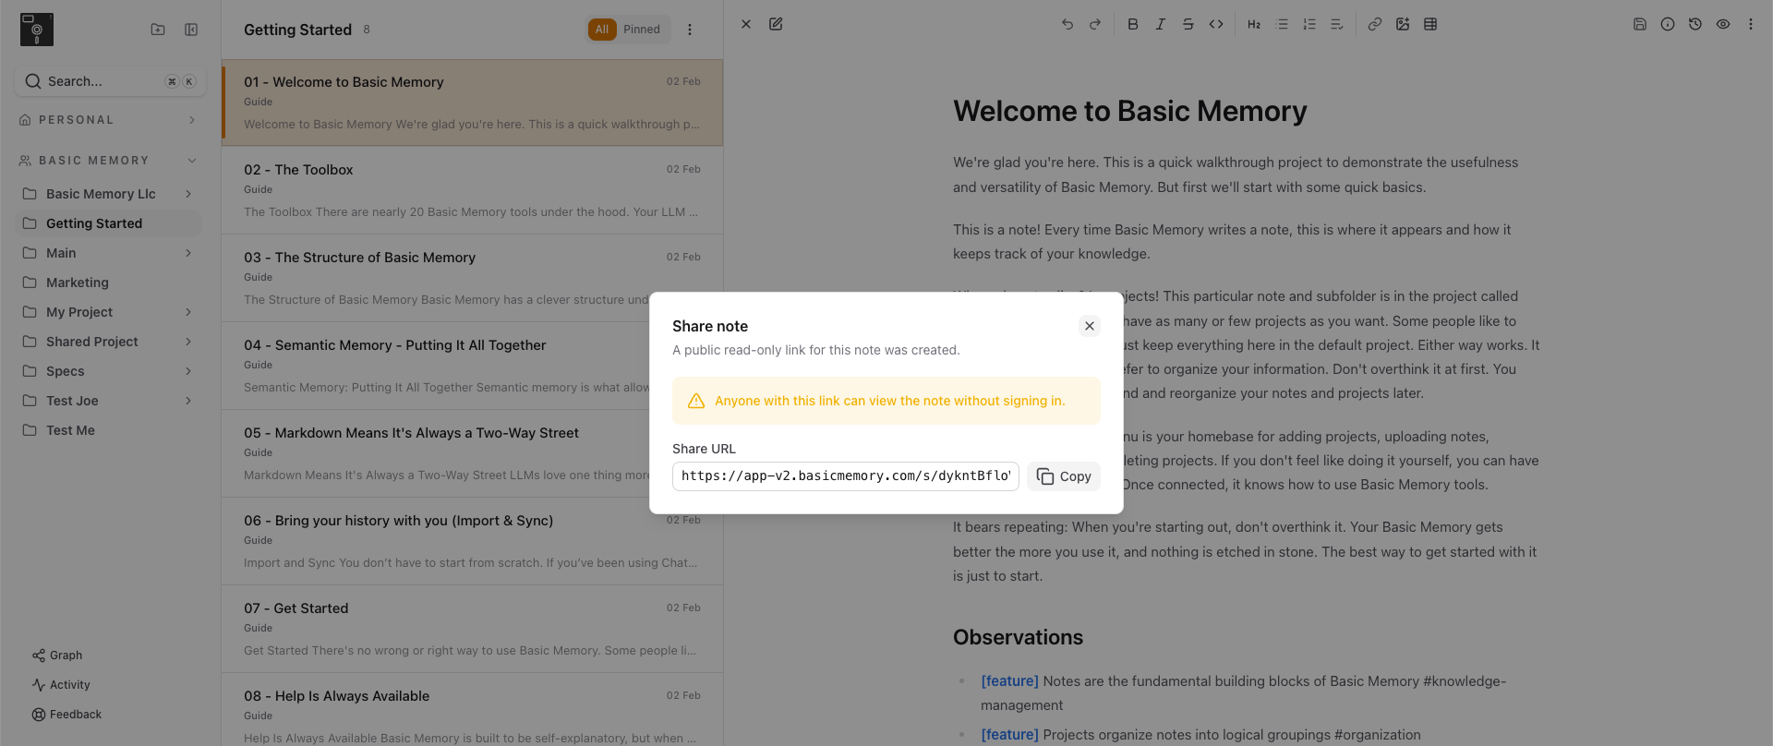
Task: Insert a table into the note
Action: click(1430, 25)
